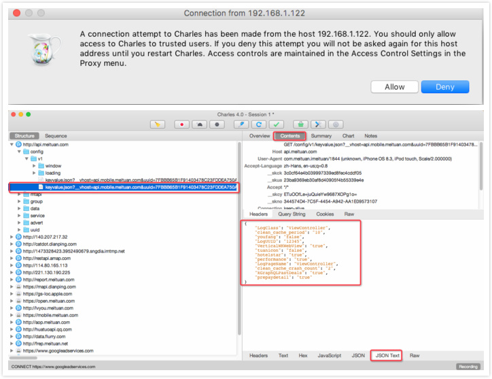Click the Host api.meituan.com header value
This screenshot has width=492, height=379.
pos(300,152)
